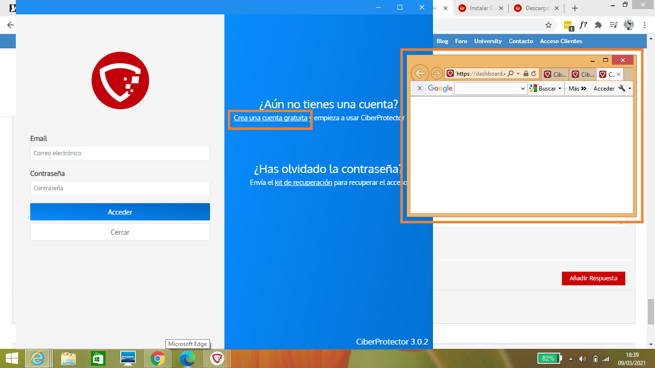The image size is (655, 368).
Task: Close the Instalar tab in Chrome
Action: [x=501, y=8]
